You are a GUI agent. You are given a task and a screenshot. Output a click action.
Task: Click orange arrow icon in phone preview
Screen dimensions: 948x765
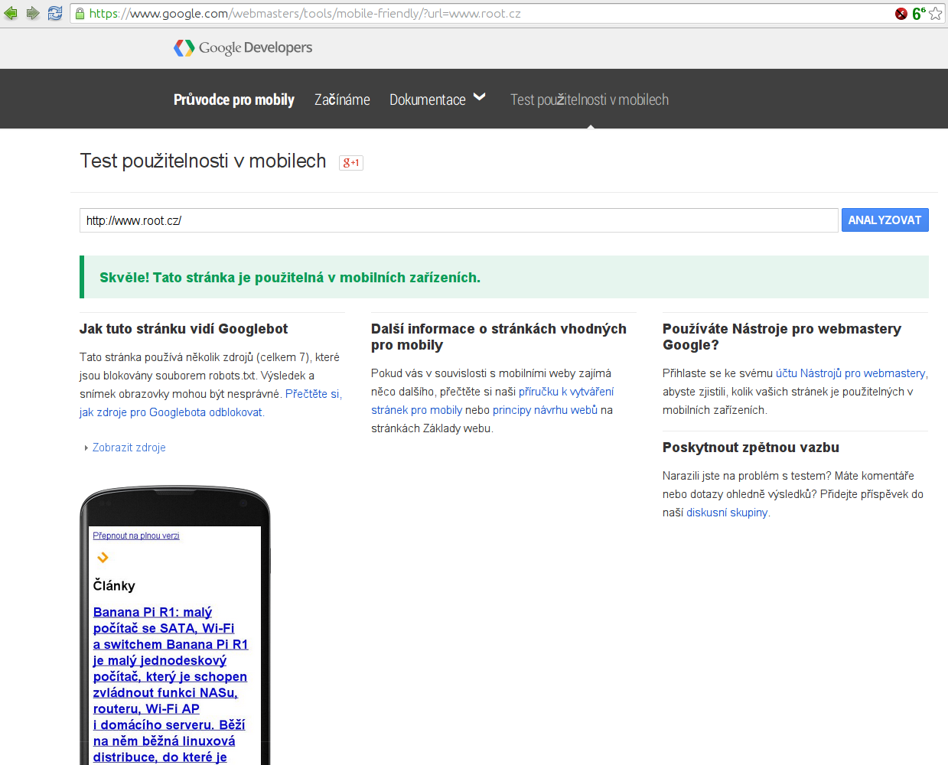pyautogui.click(x=103, y=558)
